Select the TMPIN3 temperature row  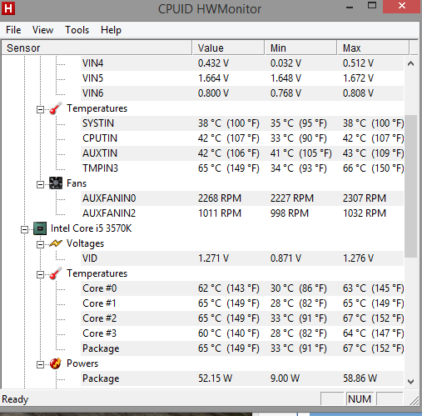coord(242,168)
